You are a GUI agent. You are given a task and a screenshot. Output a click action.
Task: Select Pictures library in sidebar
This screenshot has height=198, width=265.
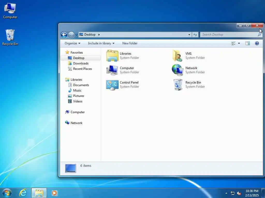point(79,96)
